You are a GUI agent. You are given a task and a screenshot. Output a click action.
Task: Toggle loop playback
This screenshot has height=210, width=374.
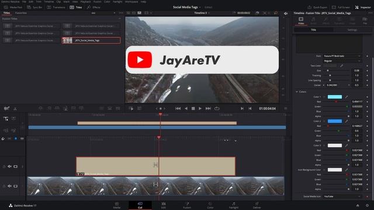click(x=217, y=108)
